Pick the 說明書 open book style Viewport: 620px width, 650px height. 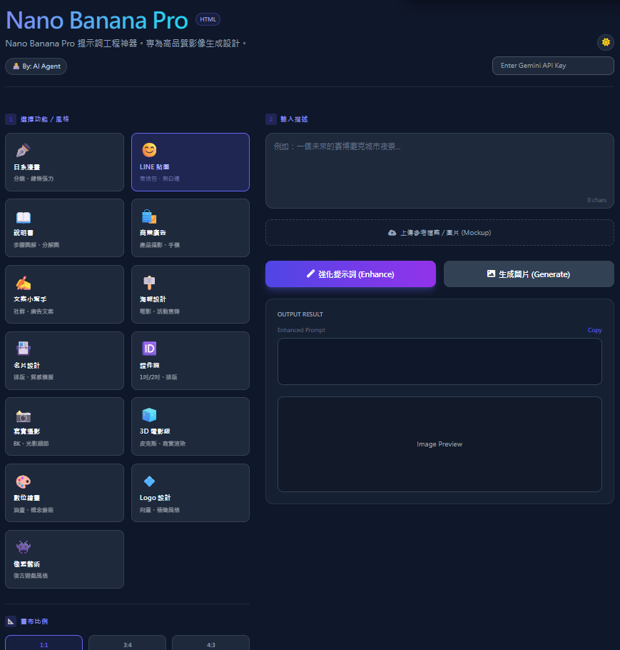(64, 228)
